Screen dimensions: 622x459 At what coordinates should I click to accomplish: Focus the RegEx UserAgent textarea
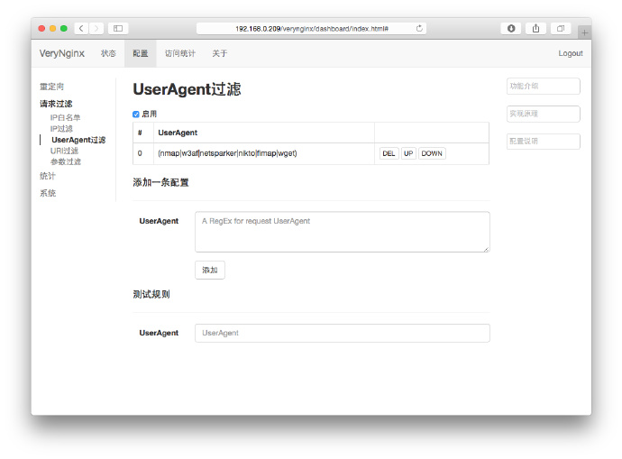point(343,232)
